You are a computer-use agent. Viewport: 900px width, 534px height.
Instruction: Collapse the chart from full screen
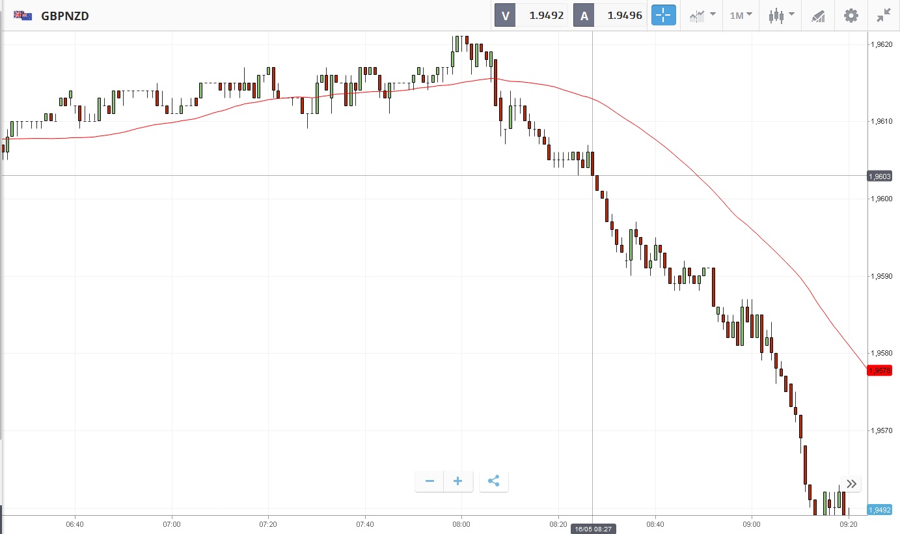[883, 16]
